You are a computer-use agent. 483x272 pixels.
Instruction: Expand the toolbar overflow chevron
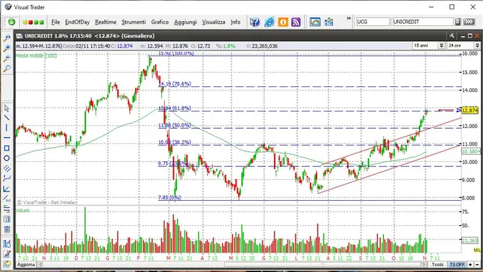tap(349, 19)
